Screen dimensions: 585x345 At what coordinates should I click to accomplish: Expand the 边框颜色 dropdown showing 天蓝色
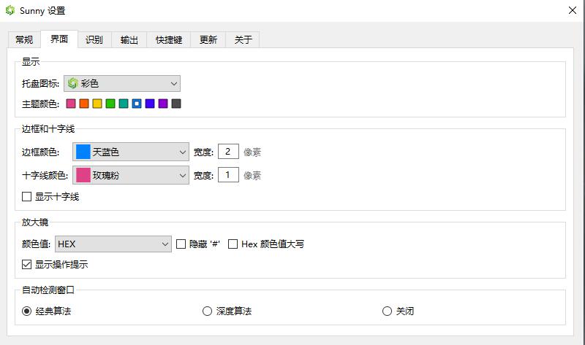[131, 152]
